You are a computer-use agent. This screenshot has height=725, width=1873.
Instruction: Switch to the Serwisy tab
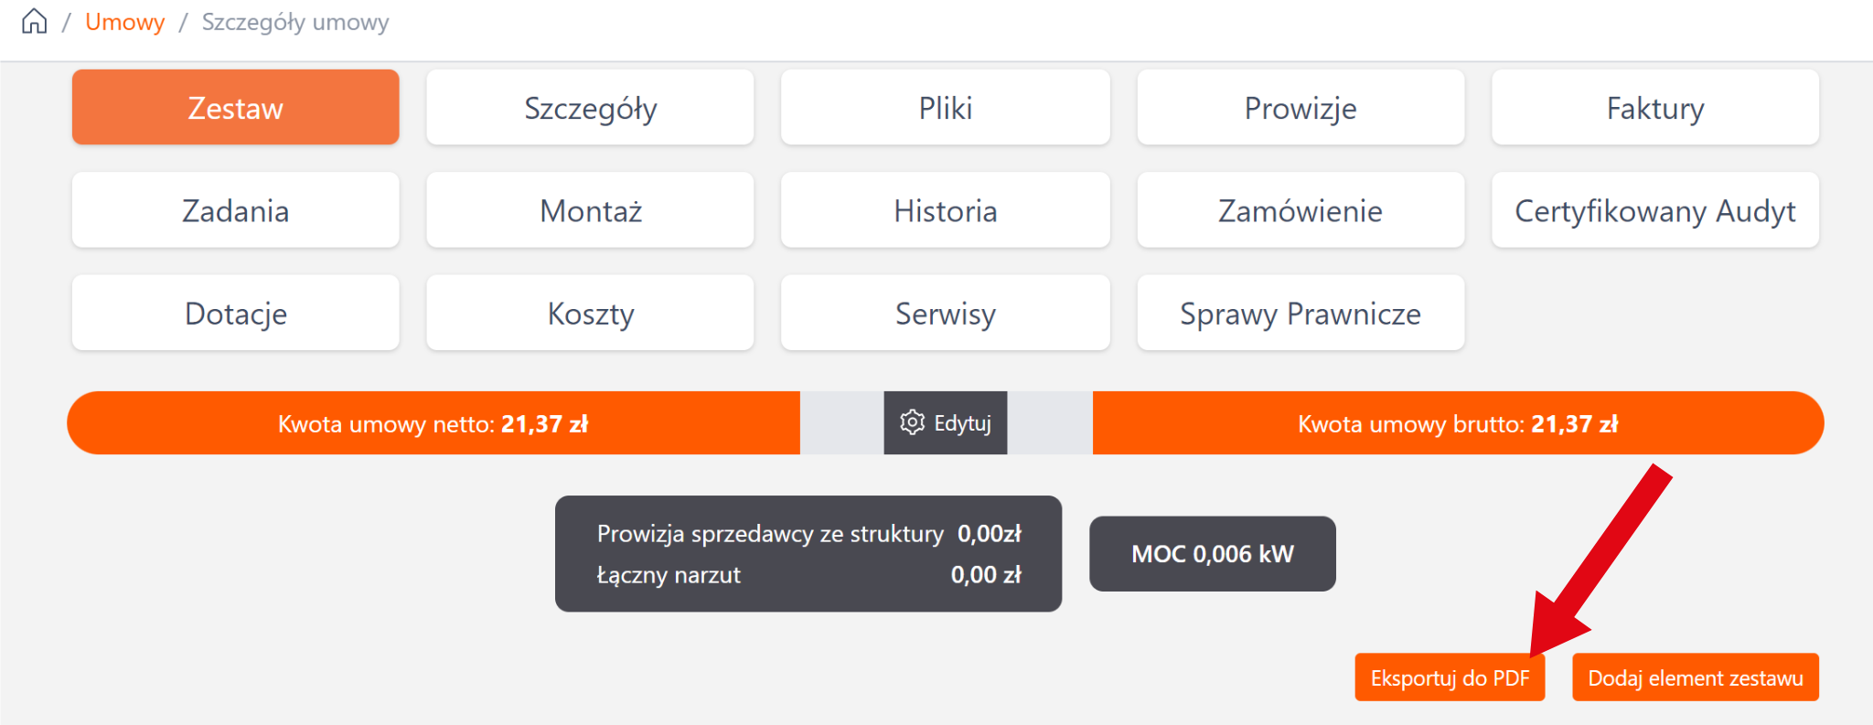pos(945,313)
